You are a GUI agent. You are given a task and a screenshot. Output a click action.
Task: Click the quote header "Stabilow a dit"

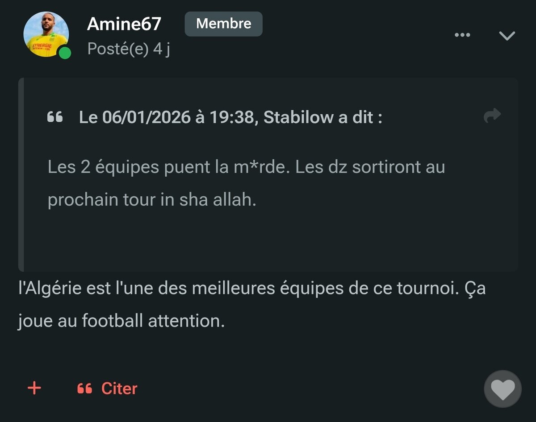[322, 117]
